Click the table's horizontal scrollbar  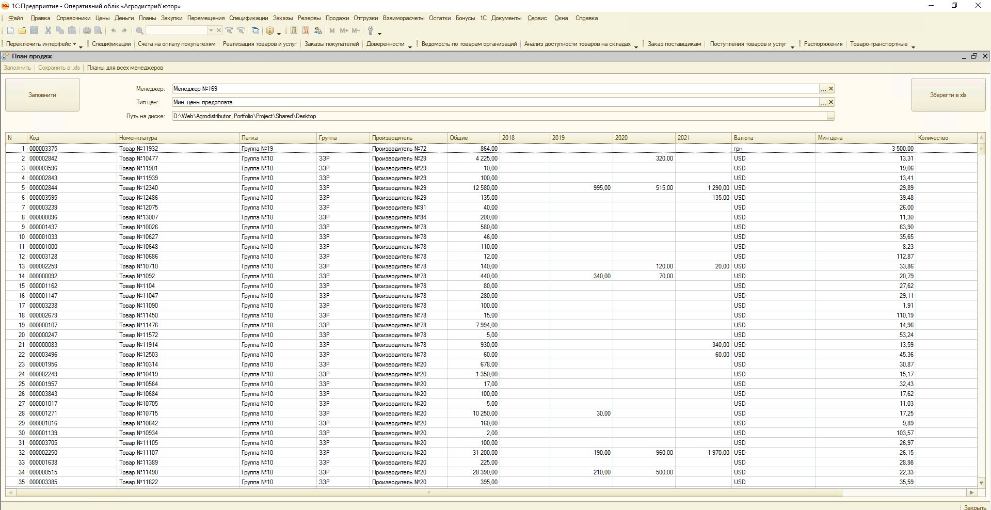(x=428, y=493)
